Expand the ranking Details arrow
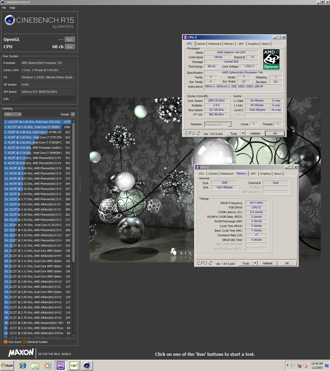The height and width of the screenshot is (371, 330). [73, 114]
